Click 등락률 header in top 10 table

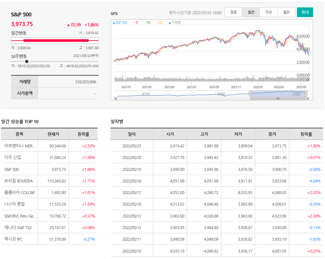(x=83, y=134)
